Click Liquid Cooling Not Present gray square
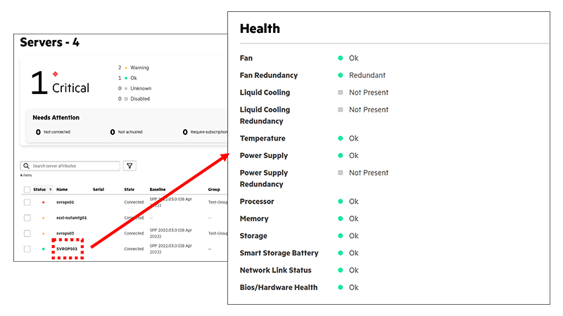Image resolution: width=563 pixels, height=316 pixels. click(341, 93)
